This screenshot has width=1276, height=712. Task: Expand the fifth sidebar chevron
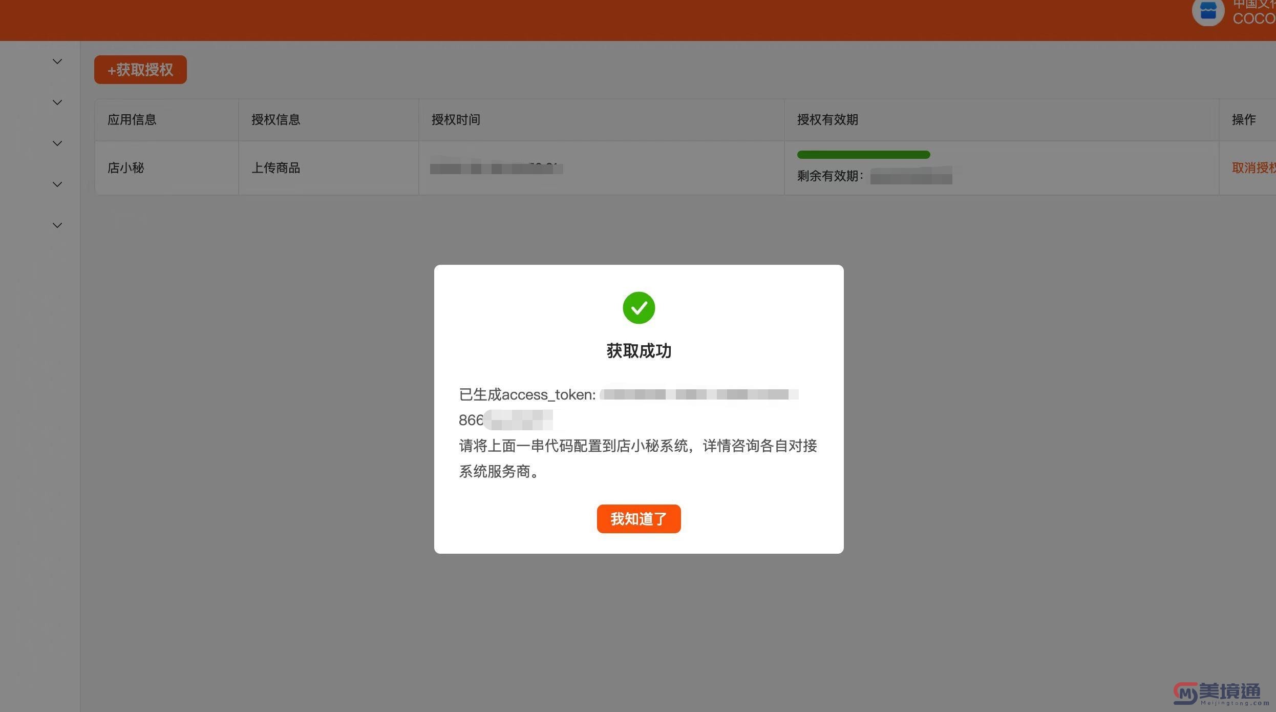tap(57, 225)
